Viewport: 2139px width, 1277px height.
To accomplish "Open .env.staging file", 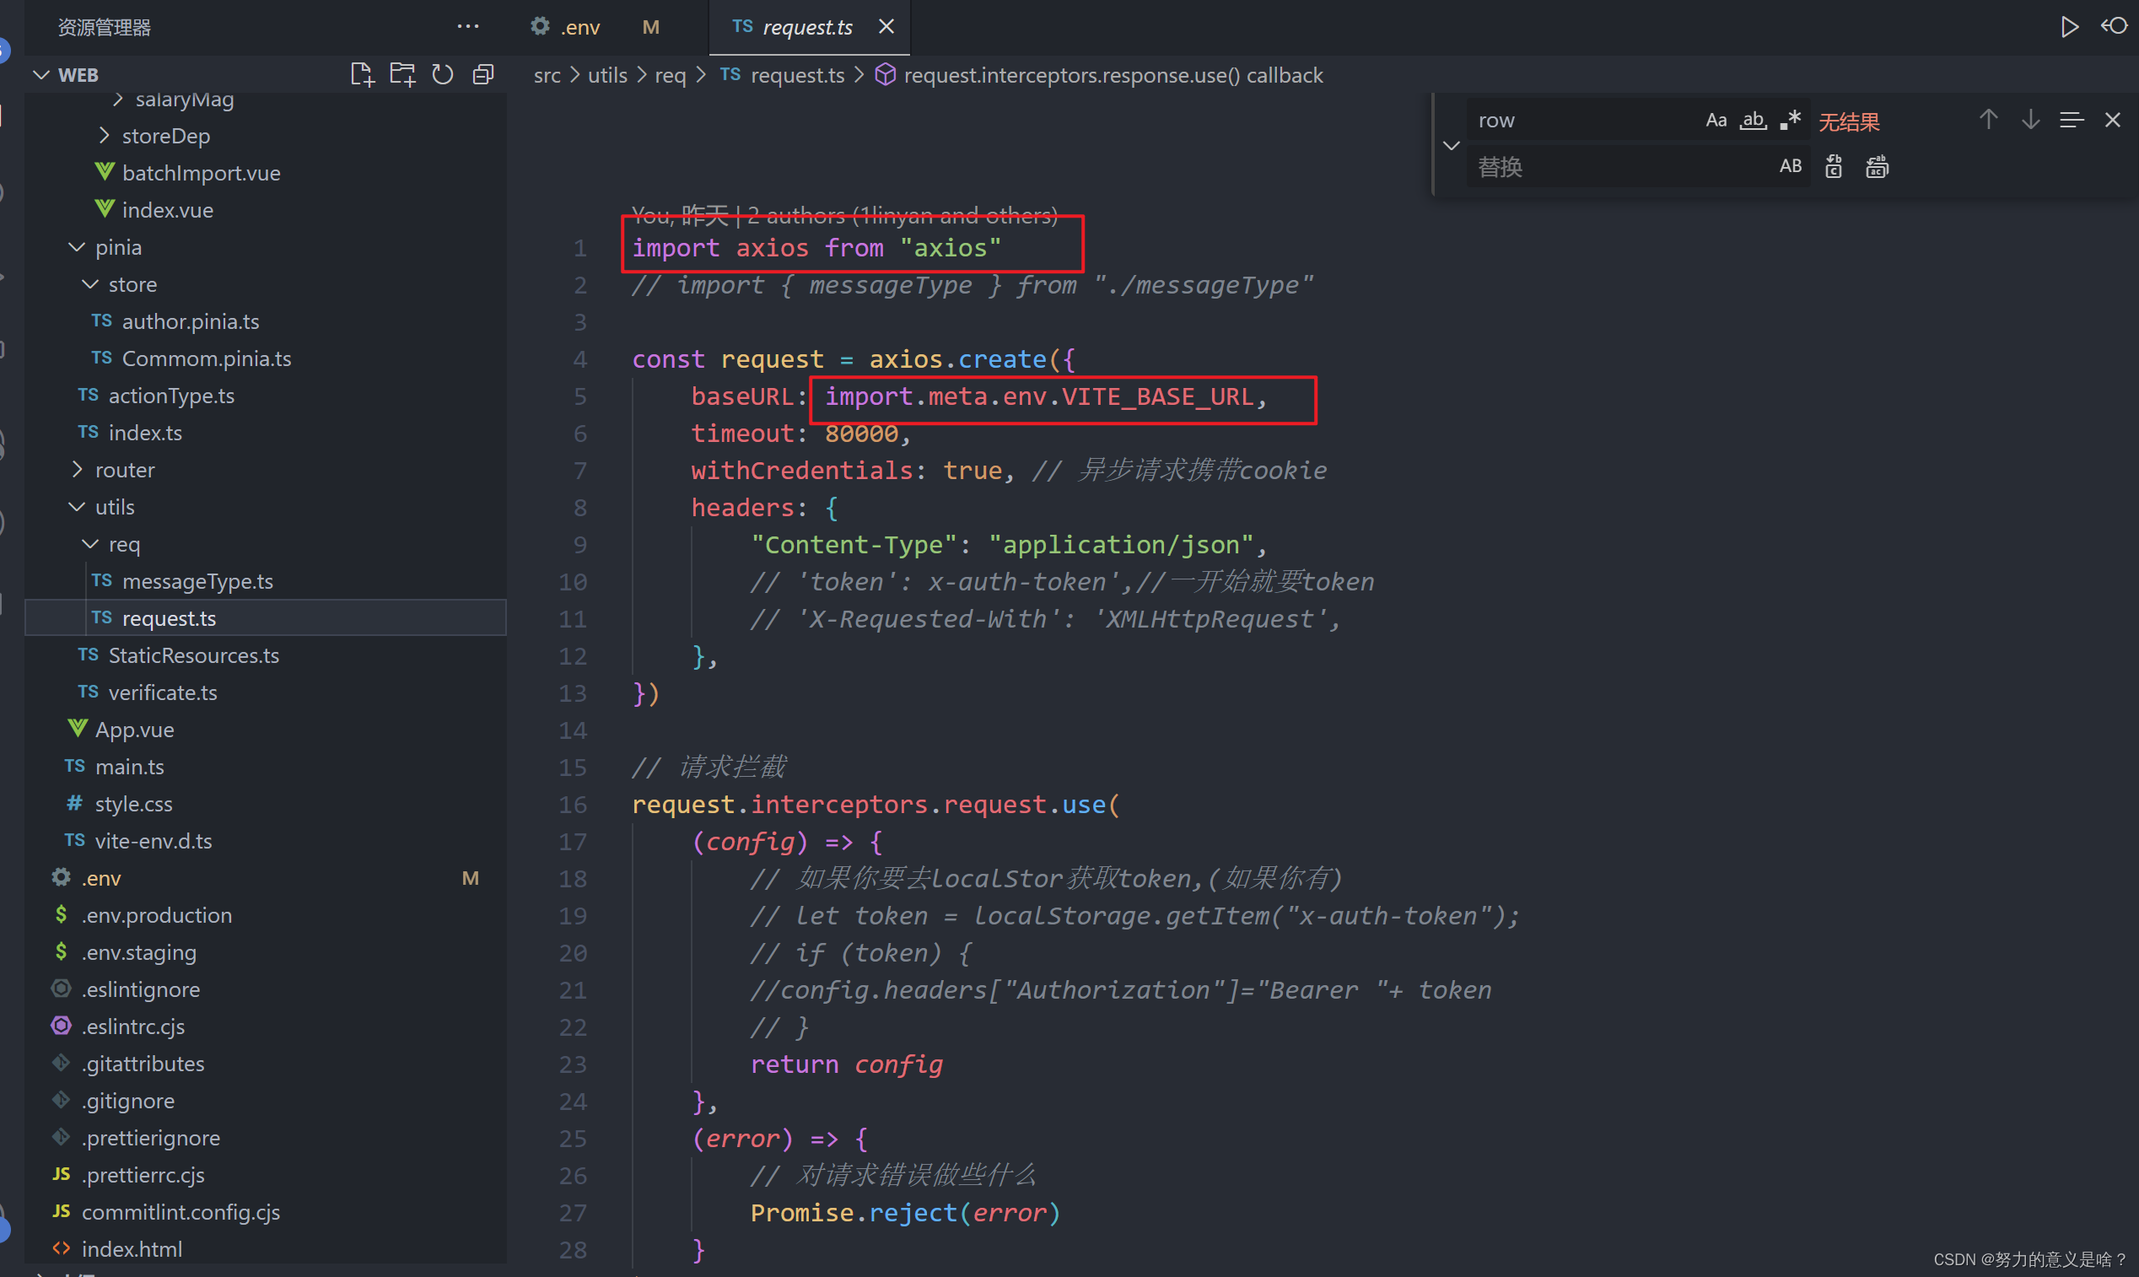I will pos(138,951).
